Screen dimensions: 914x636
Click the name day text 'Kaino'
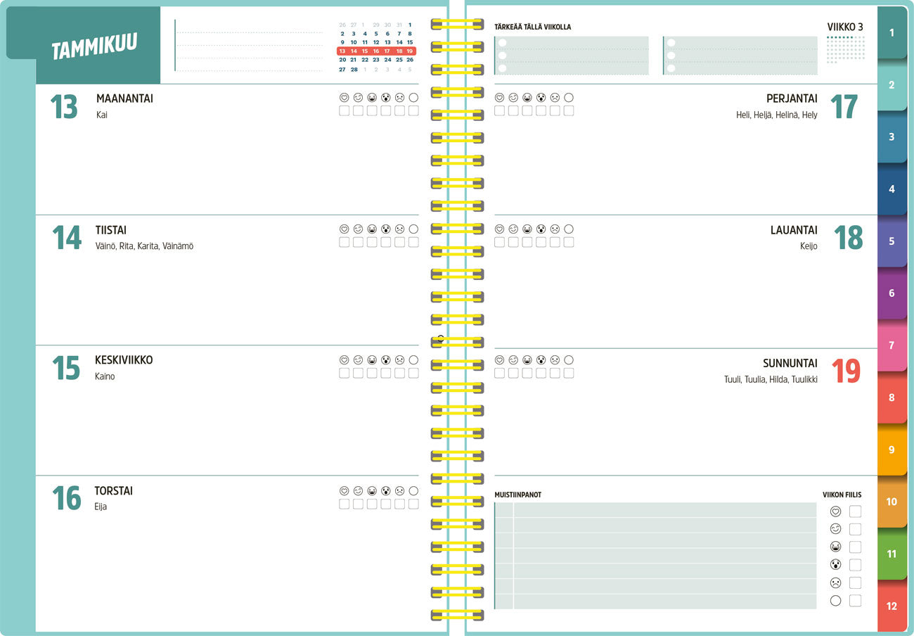[105, 376]
